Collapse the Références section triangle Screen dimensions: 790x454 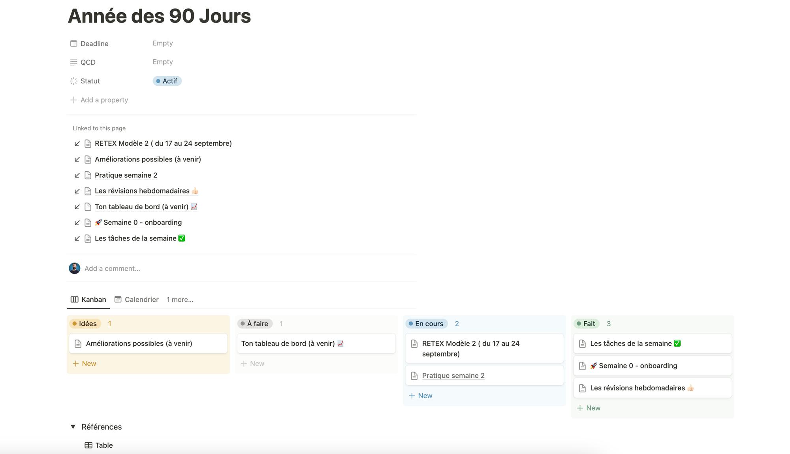[73, 426]
